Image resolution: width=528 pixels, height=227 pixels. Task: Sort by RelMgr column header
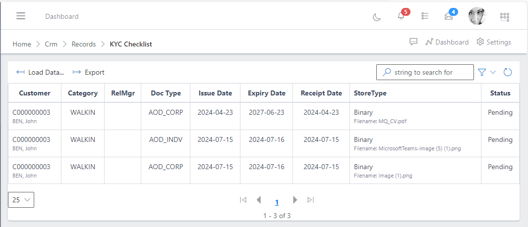coord(123,93)
